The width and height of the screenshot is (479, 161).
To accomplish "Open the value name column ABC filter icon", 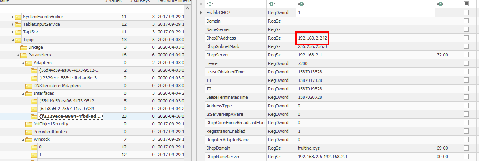I will coord(210,4).
